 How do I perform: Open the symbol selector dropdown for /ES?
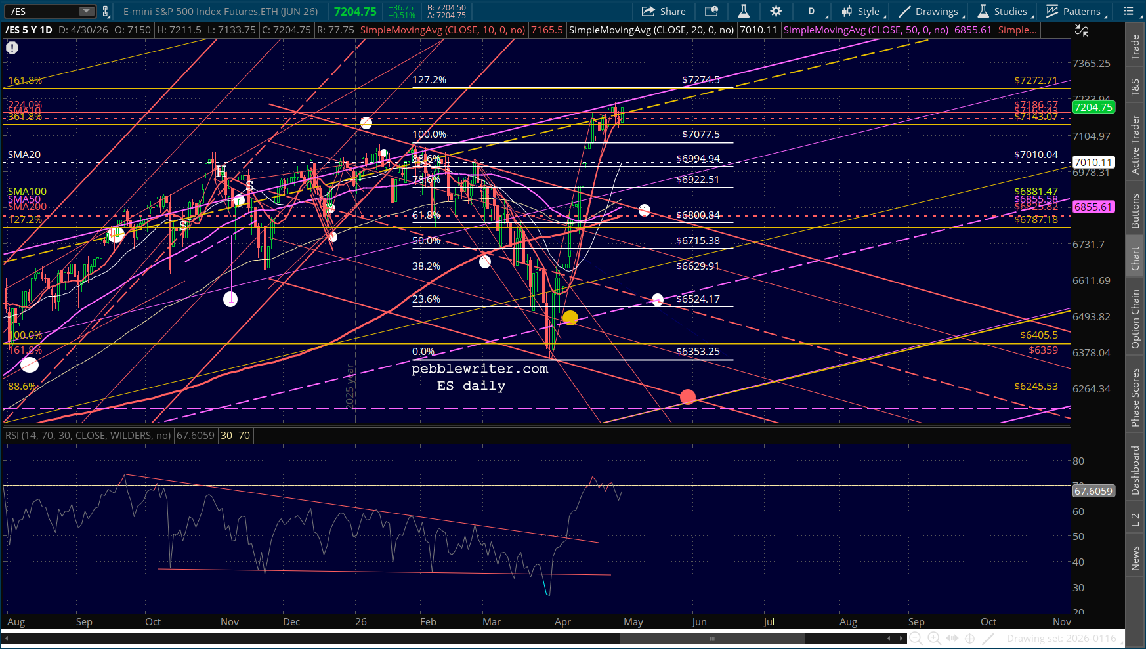click(x=87, y=11)
